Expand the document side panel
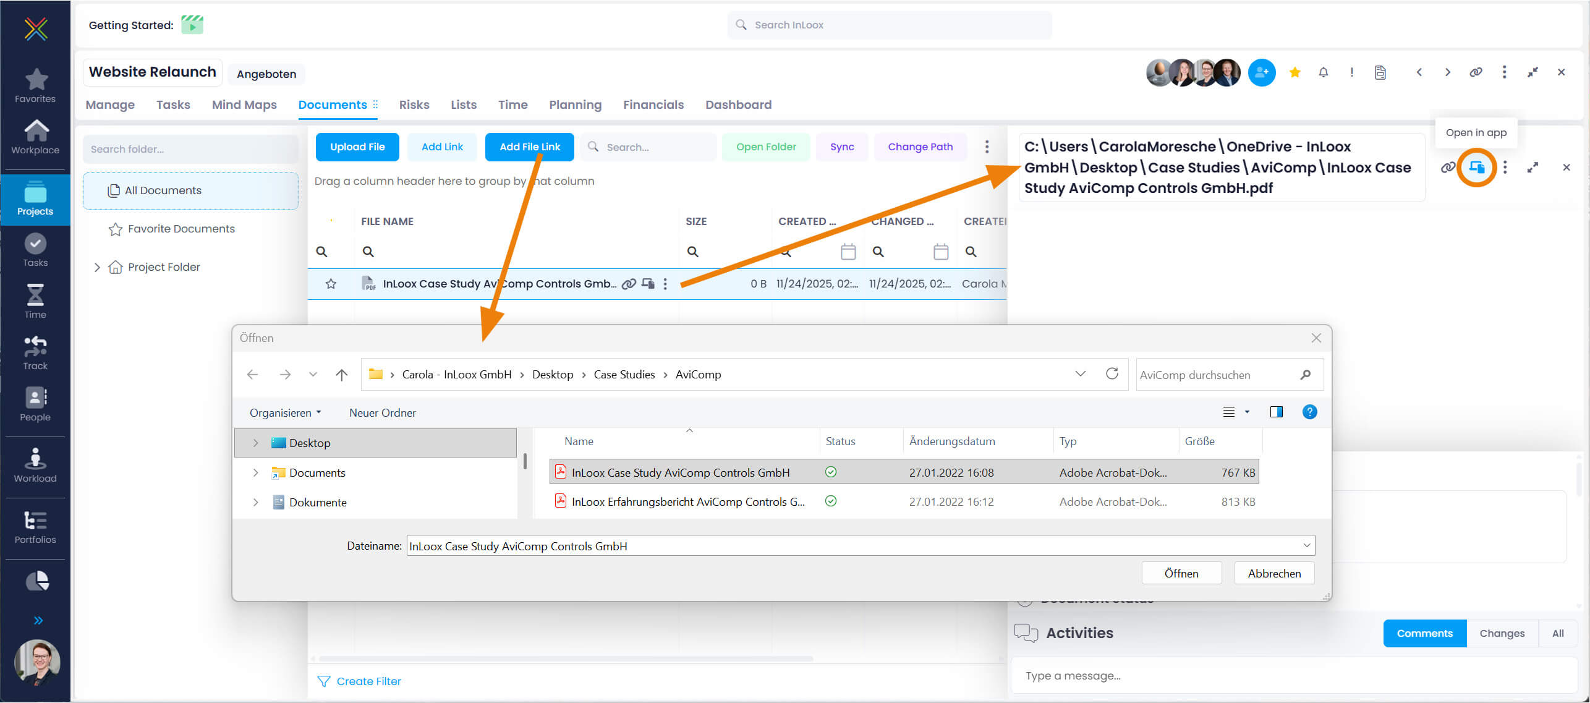1590x703 pixels. point(1533,167)
